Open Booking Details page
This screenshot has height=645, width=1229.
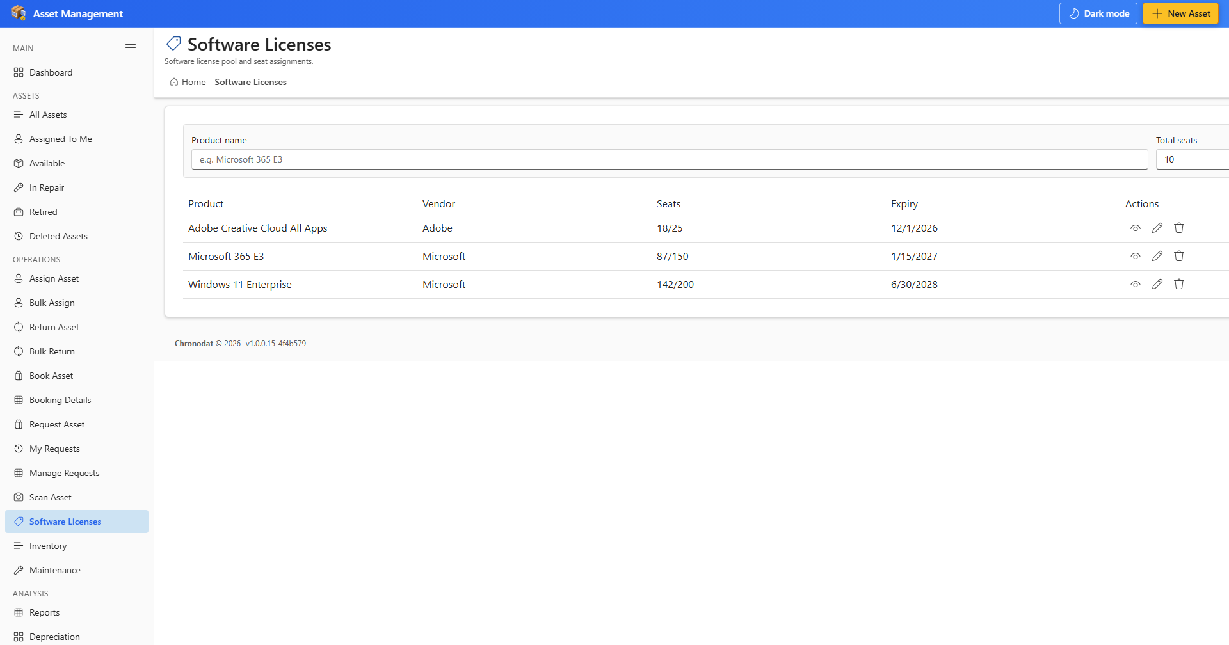tap(77, 400)
